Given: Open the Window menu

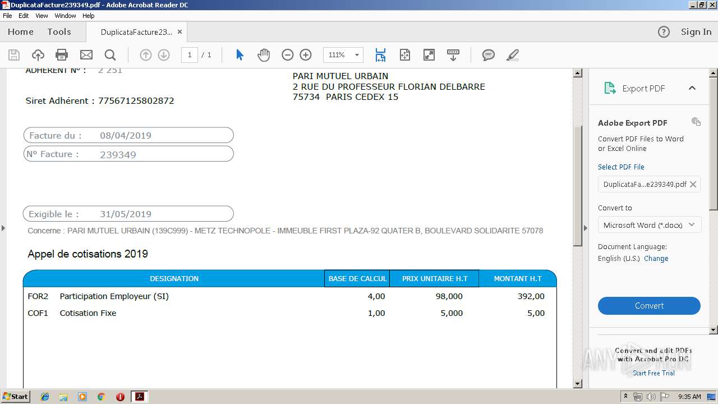Looking at the screenshot, I should (x=65, y=16).
